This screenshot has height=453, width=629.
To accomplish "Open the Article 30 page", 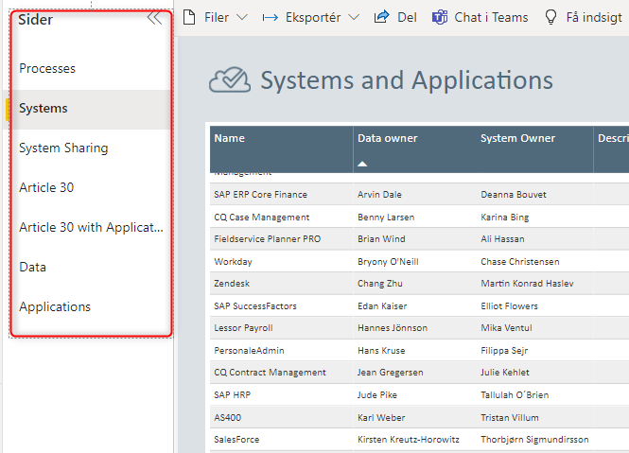I will click(x=46, y=188).
